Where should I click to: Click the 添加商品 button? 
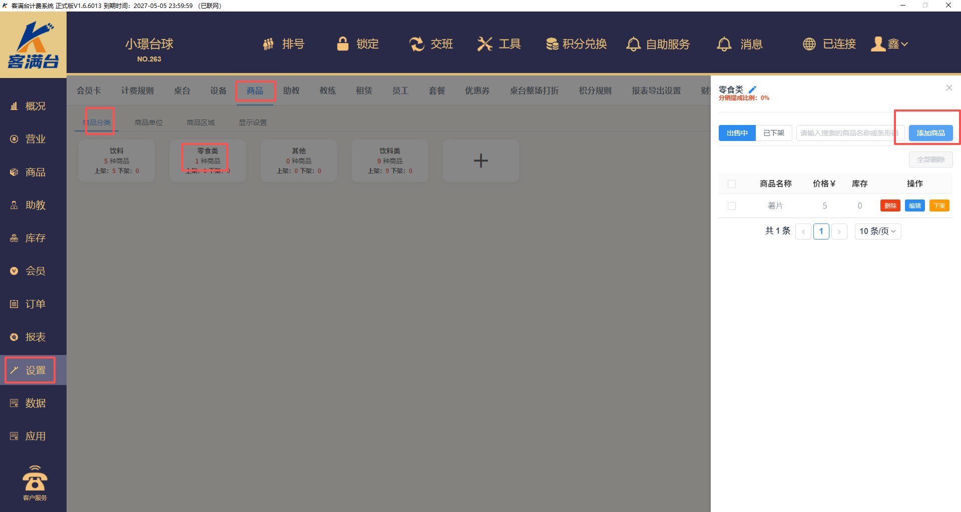click(930, 133)
